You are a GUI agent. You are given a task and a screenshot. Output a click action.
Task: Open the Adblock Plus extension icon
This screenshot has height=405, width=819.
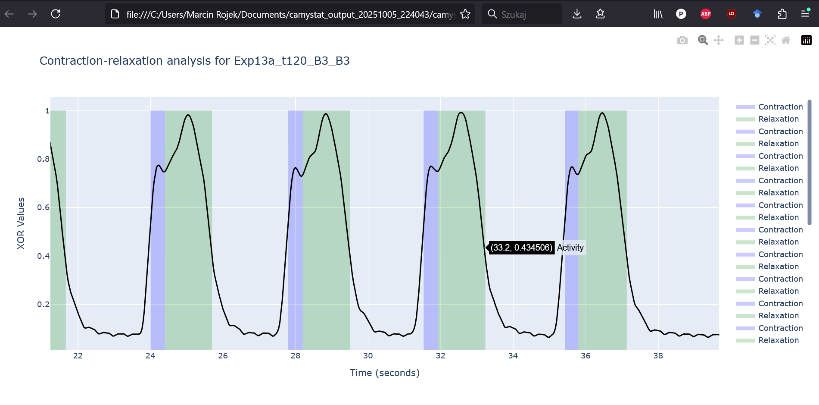(x=706, y=14)
